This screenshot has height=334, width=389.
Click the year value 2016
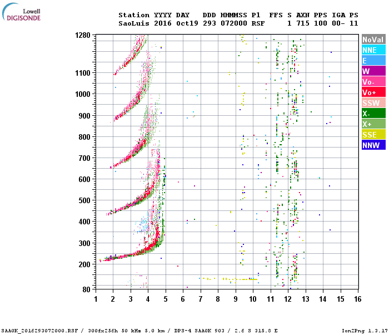163,23
